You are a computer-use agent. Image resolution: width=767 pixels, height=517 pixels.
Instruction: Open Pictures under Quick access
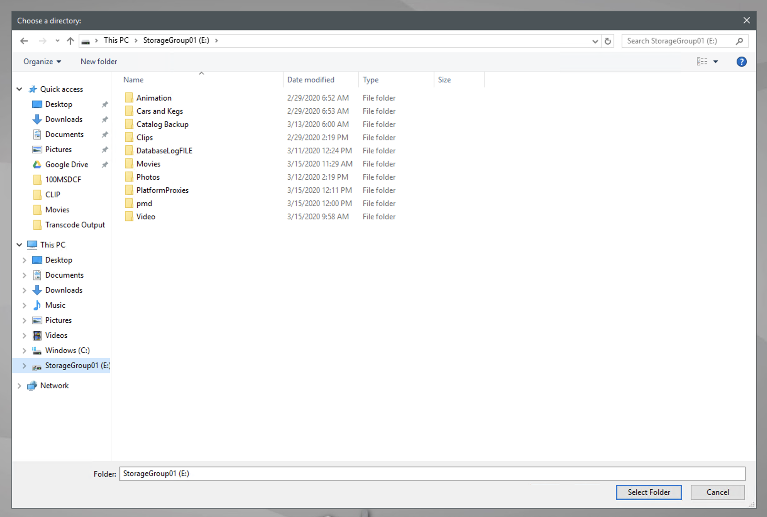pyautogui.click(x=58, y=150)
